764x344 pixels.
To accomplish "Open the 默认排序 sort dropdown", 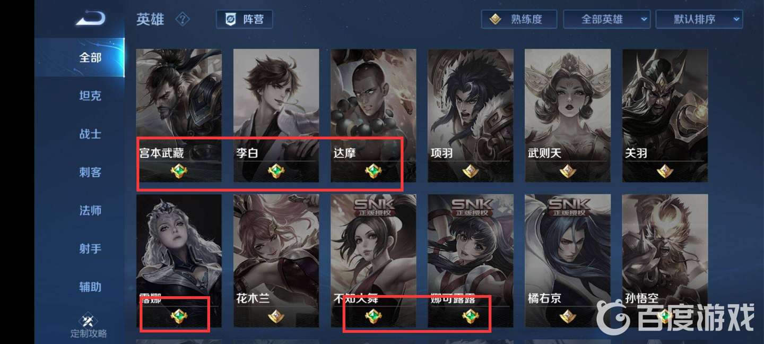I will click(x=699, y=20).
